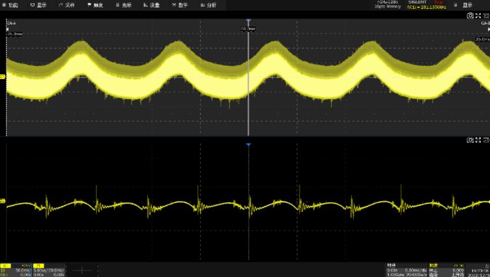
Task: Open the 显示 (Display) menu in menu bar
Action: 39,5
